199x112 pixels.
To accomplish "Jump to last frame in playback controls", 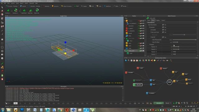I will pos(192,106).
